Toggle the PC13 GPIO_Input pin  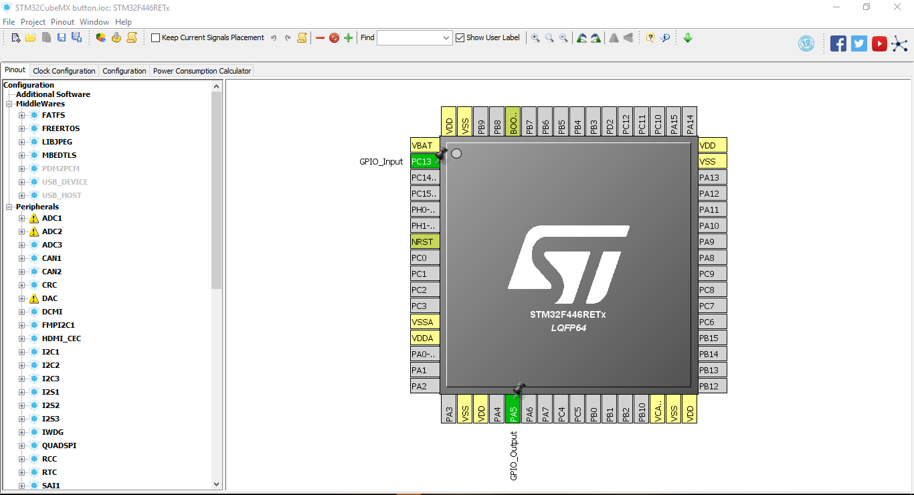424,161
